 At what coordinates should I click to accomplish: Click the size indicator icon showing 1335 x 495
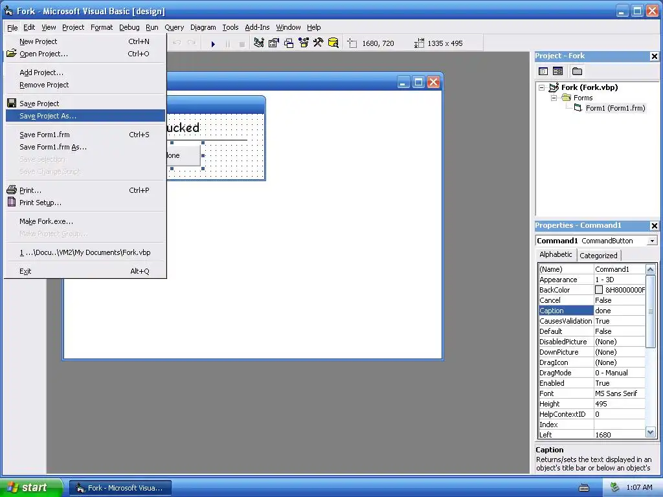[419, 43]
